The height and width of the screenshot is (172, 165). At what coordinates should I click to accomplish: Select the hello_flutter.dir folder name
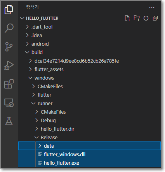tap(57, 129)
